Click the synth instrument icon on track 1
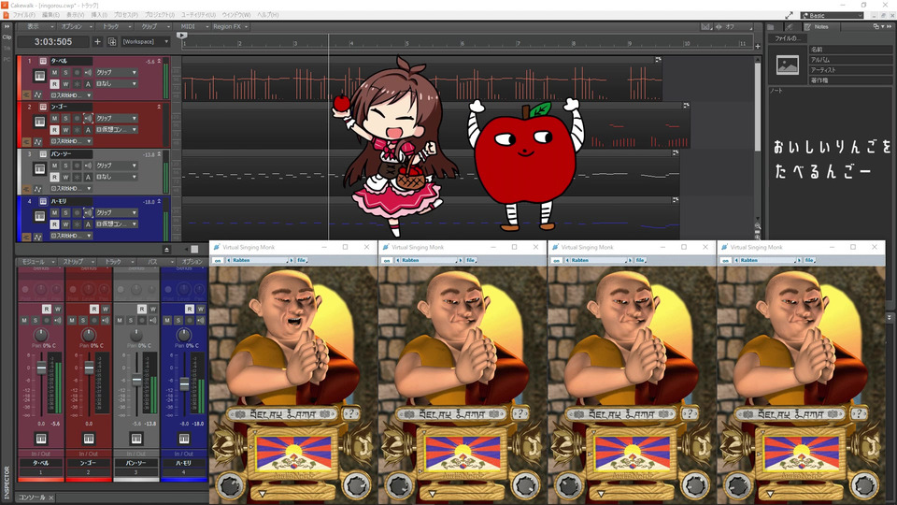Viewport: 897px width, 505px height. point(39,76)
